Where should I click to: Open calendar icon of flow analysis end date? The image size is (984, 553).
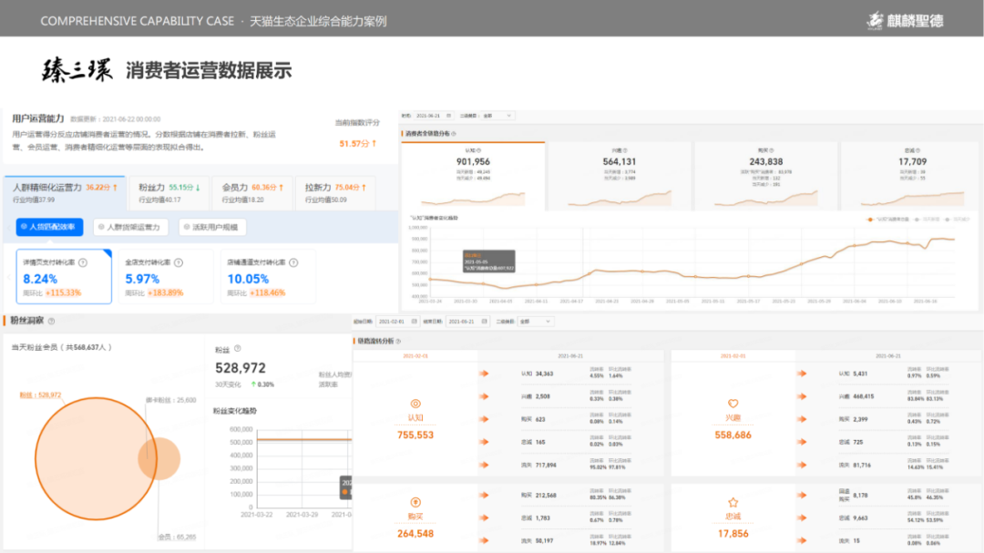click(x=485, y=322)
